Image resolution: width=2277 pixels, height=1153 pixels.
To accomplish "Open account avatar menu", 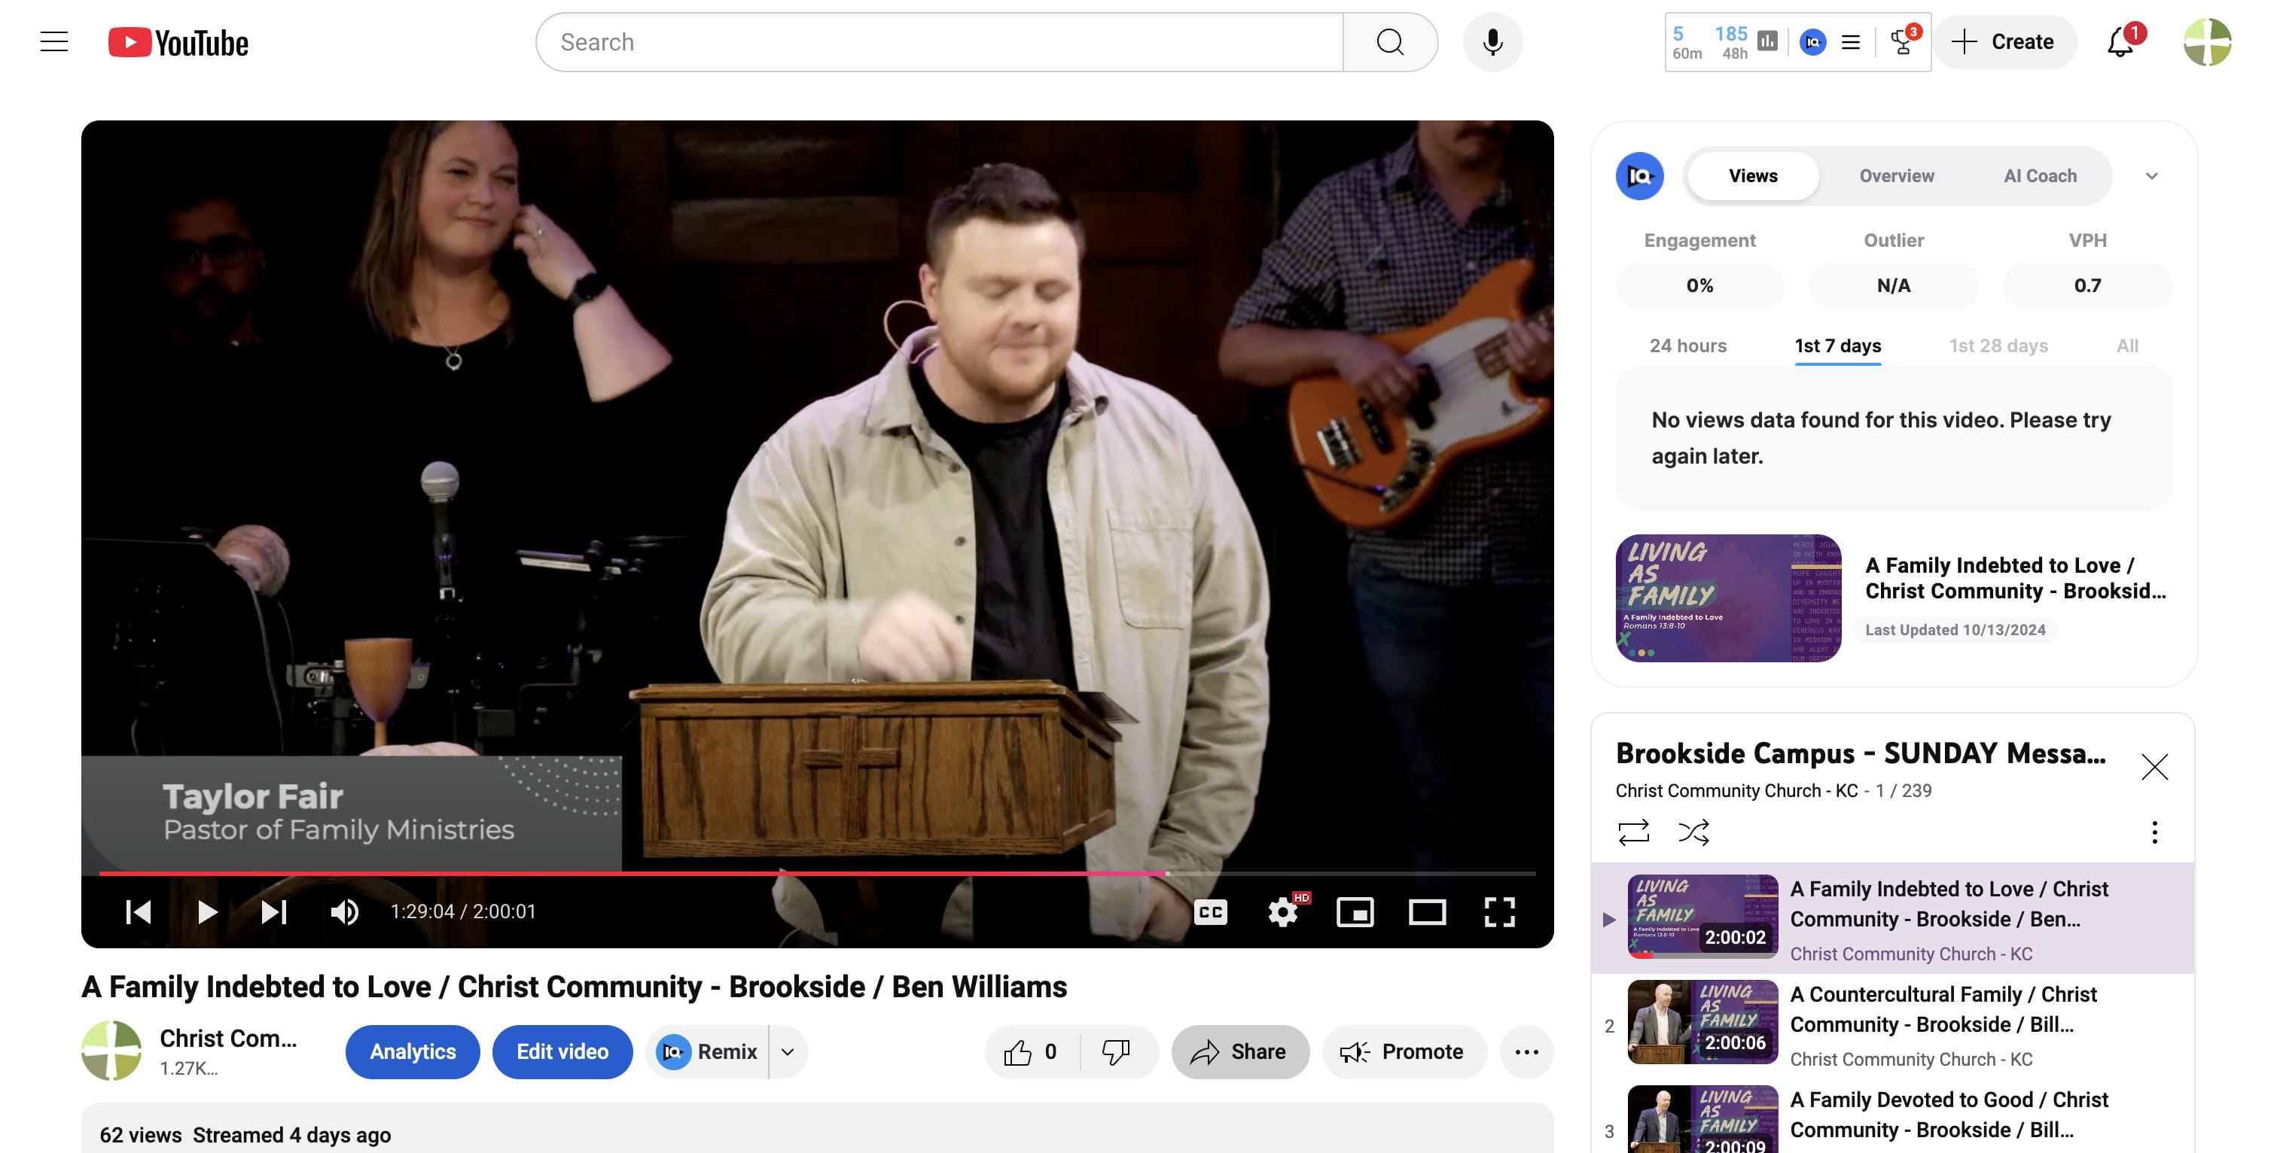I will tap(2207, 41).
